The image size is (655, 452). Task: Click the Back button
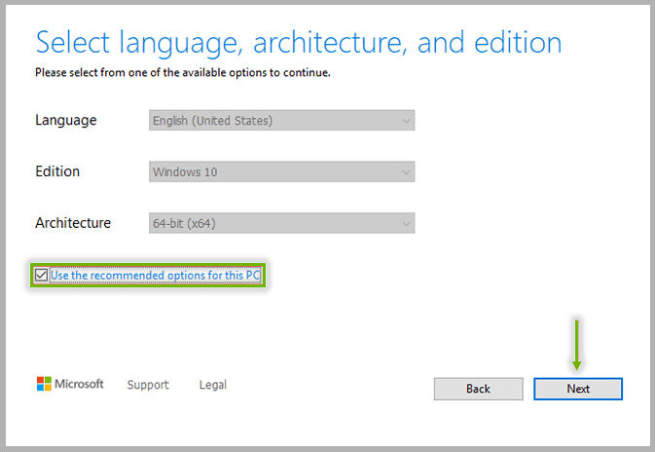click(478, 389)
